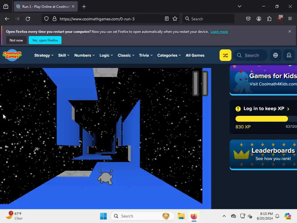Click the Firefox toolbar Search field
The width and height of the screenshot is (297, 223).
tap(208, 19)
